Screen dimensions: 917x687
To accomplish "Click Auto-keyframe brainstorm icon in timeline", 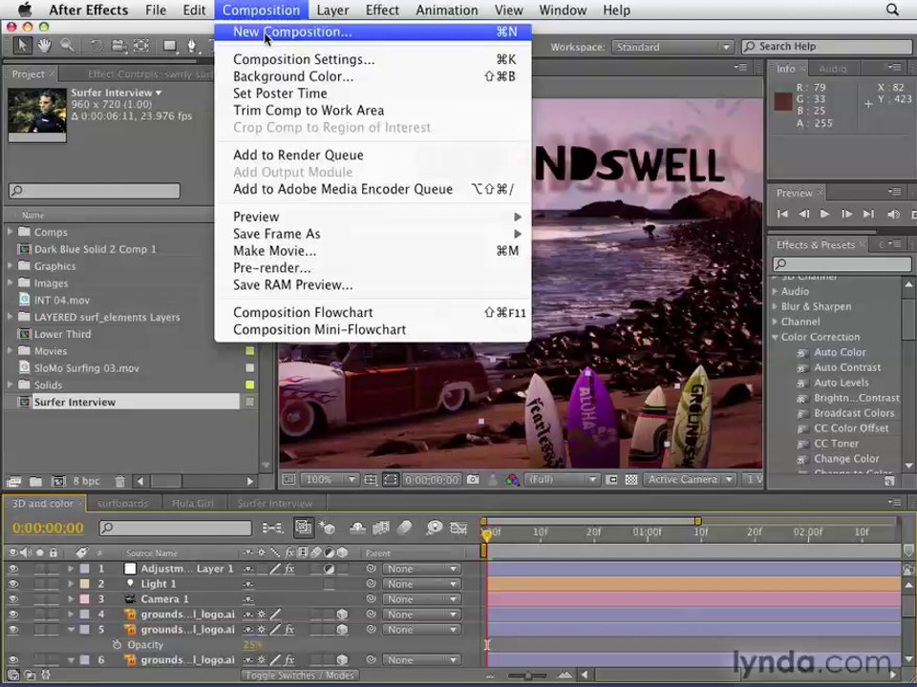I will pos(434,528).
